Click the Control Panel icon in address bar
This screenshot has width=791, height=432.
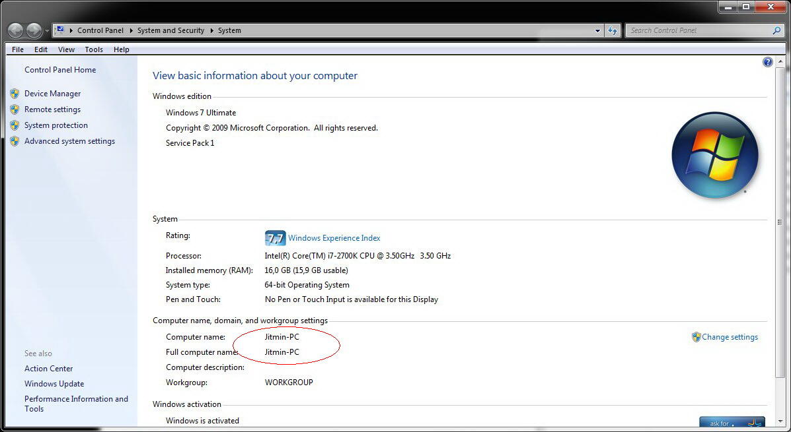[x=60, y=30]
